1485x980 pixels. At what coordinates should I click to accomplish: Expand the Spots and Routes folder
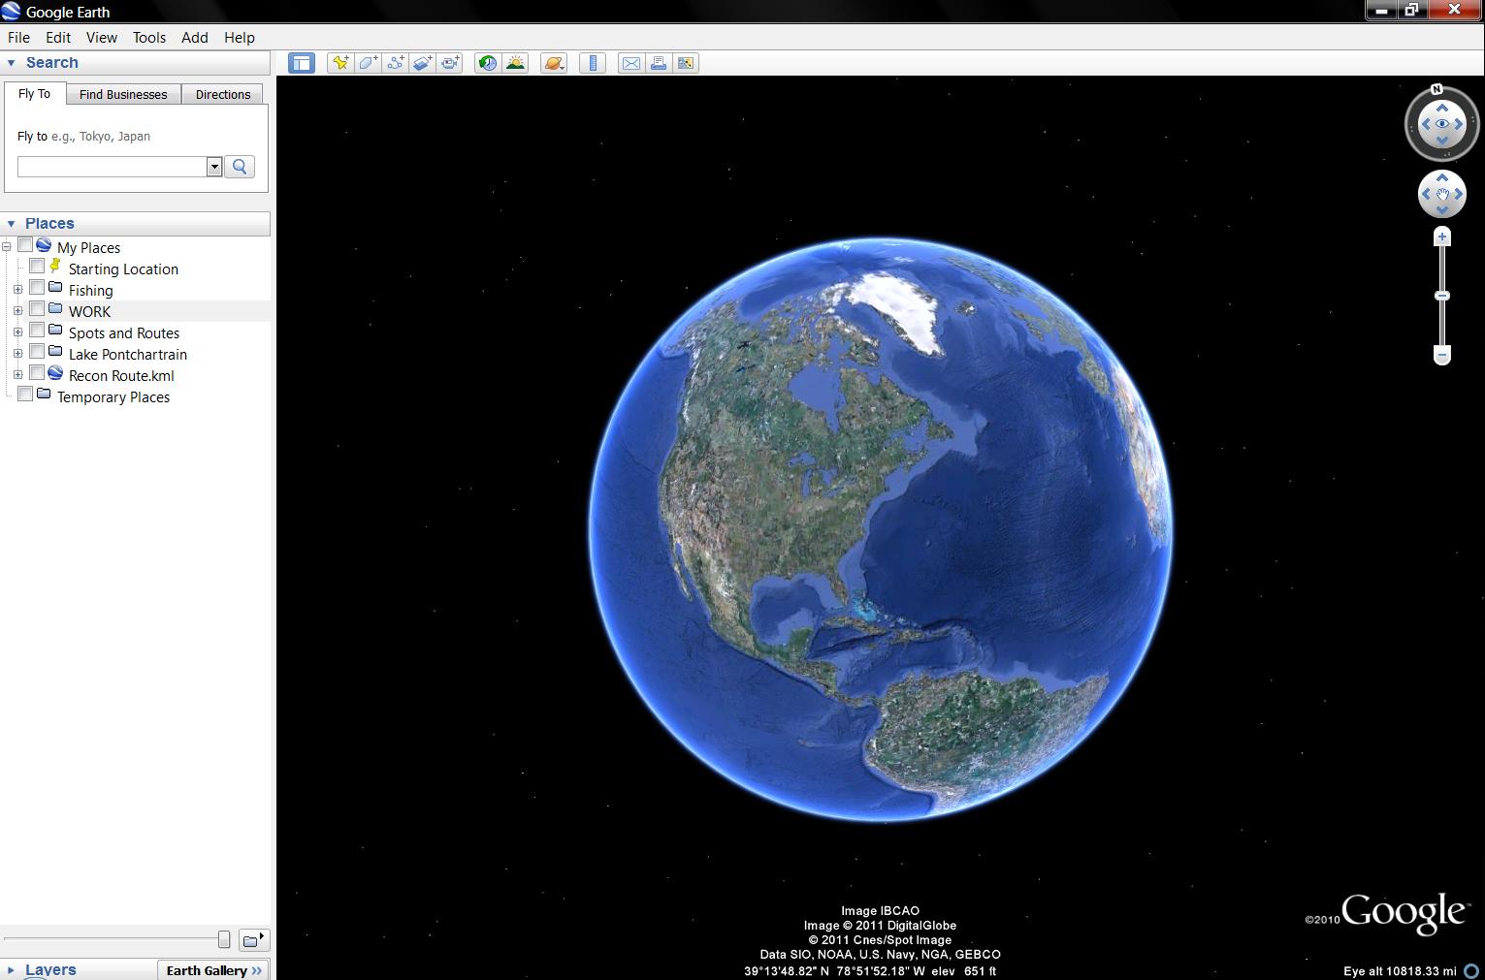(17, 332)
